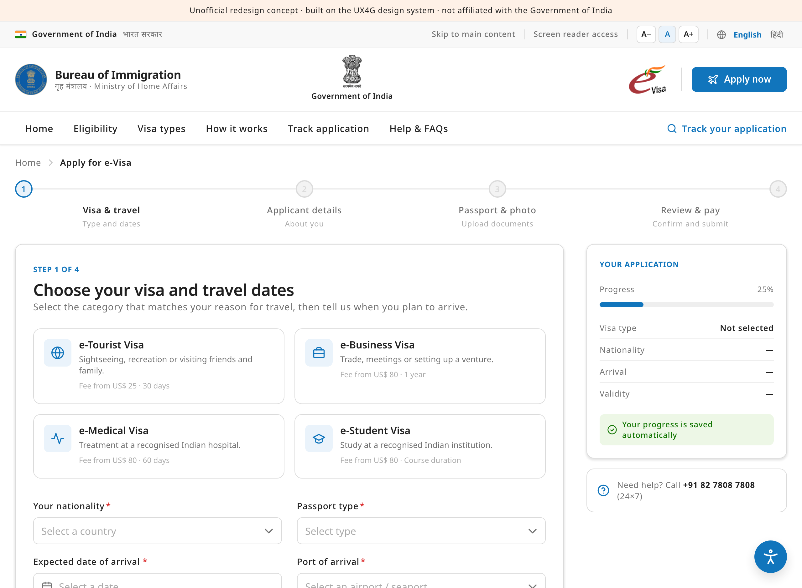Viewport: 802px width, 588px height.
Task: Click the unofficial redesign concept banner text
Action: pos(401,10)
